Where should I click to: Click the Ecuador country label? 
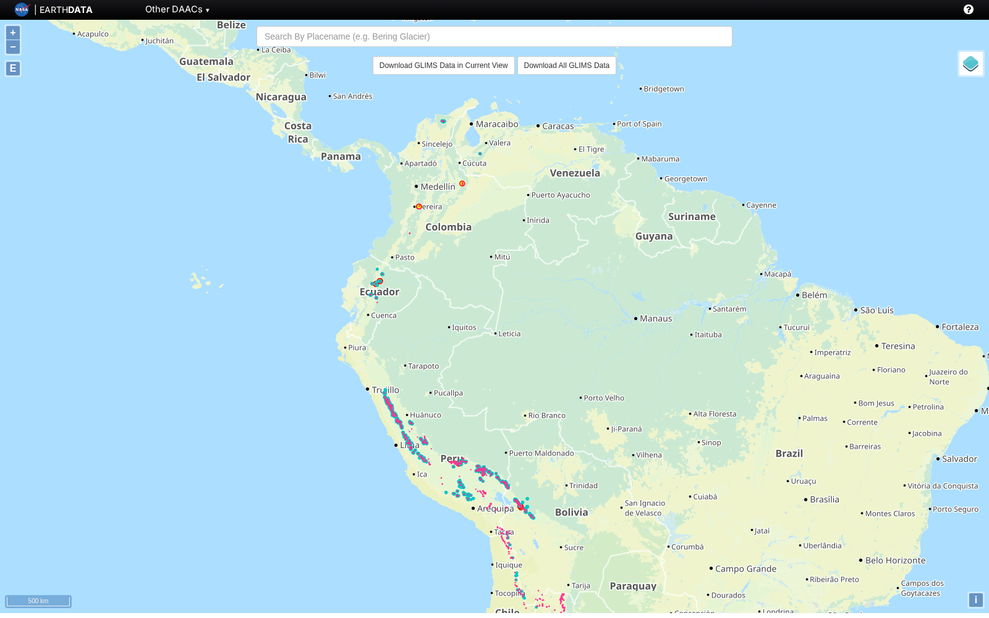click(x=380, y=292)
